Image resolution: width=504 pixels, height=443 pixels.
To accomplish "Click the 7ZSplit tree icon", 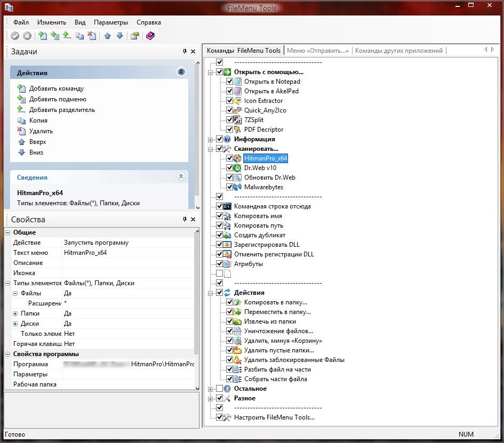I will pos(237,120).
